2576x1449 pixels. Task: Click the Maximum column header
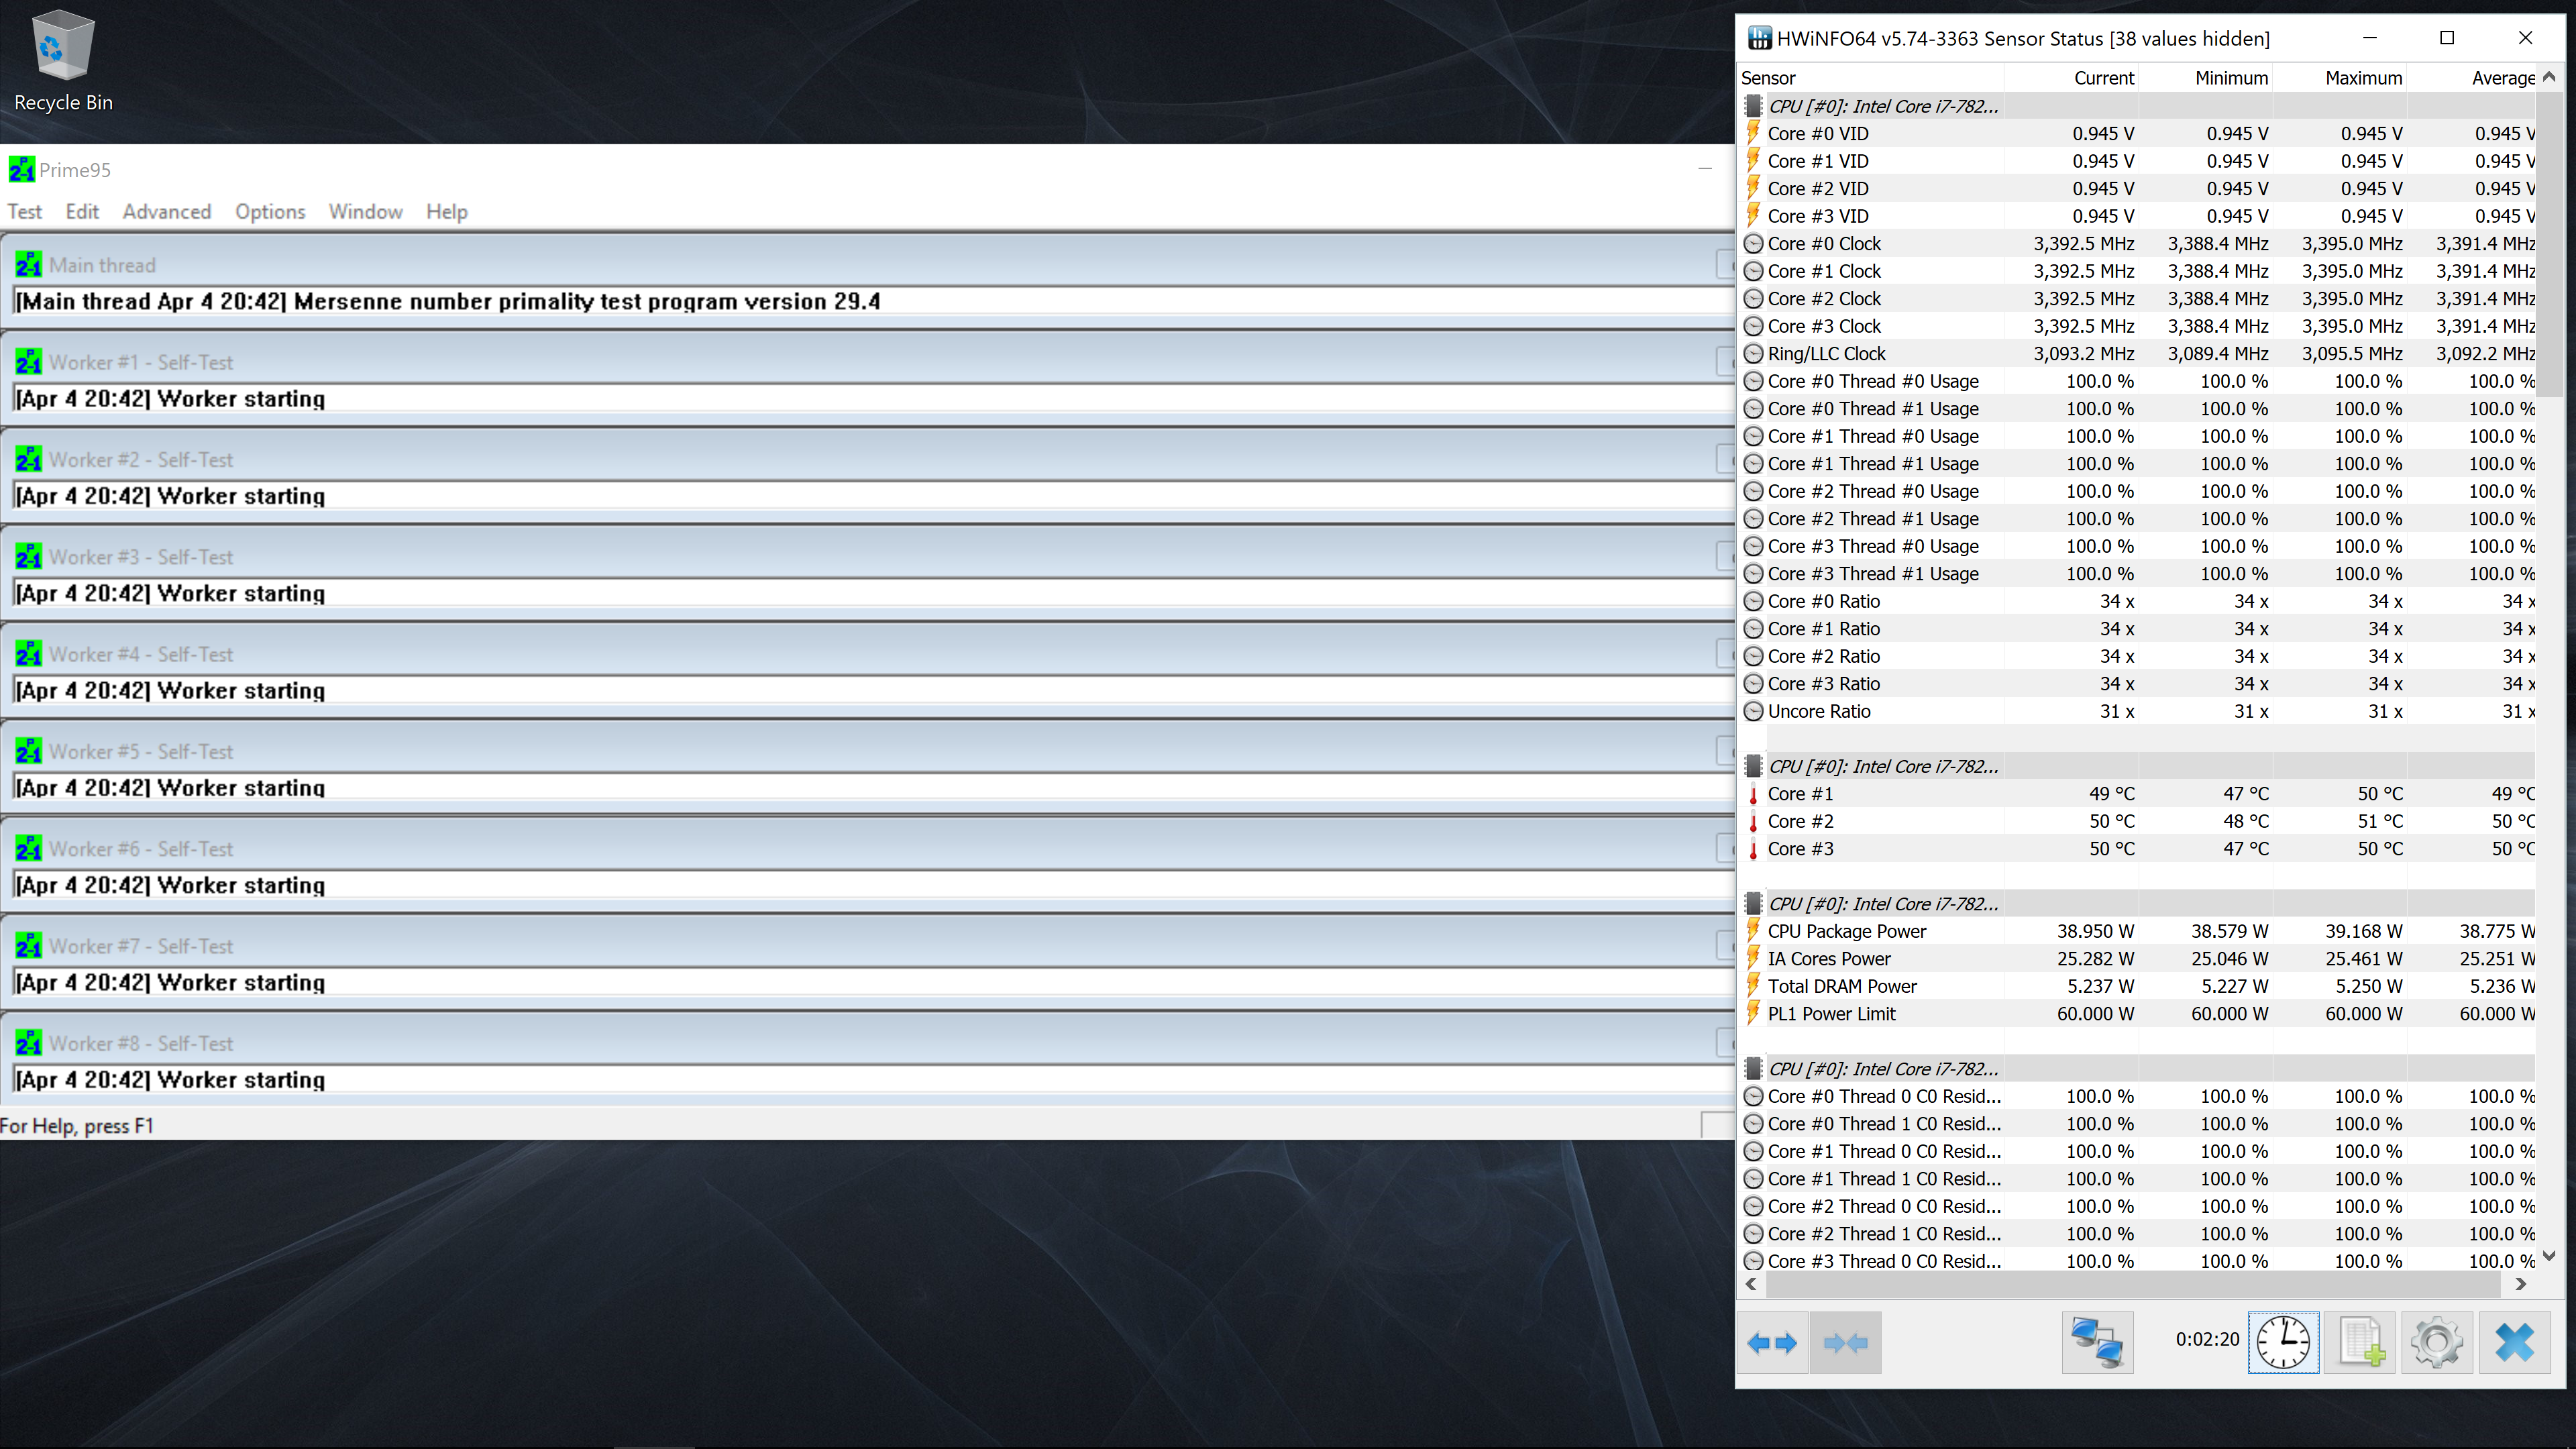(x=2339, y=78)
